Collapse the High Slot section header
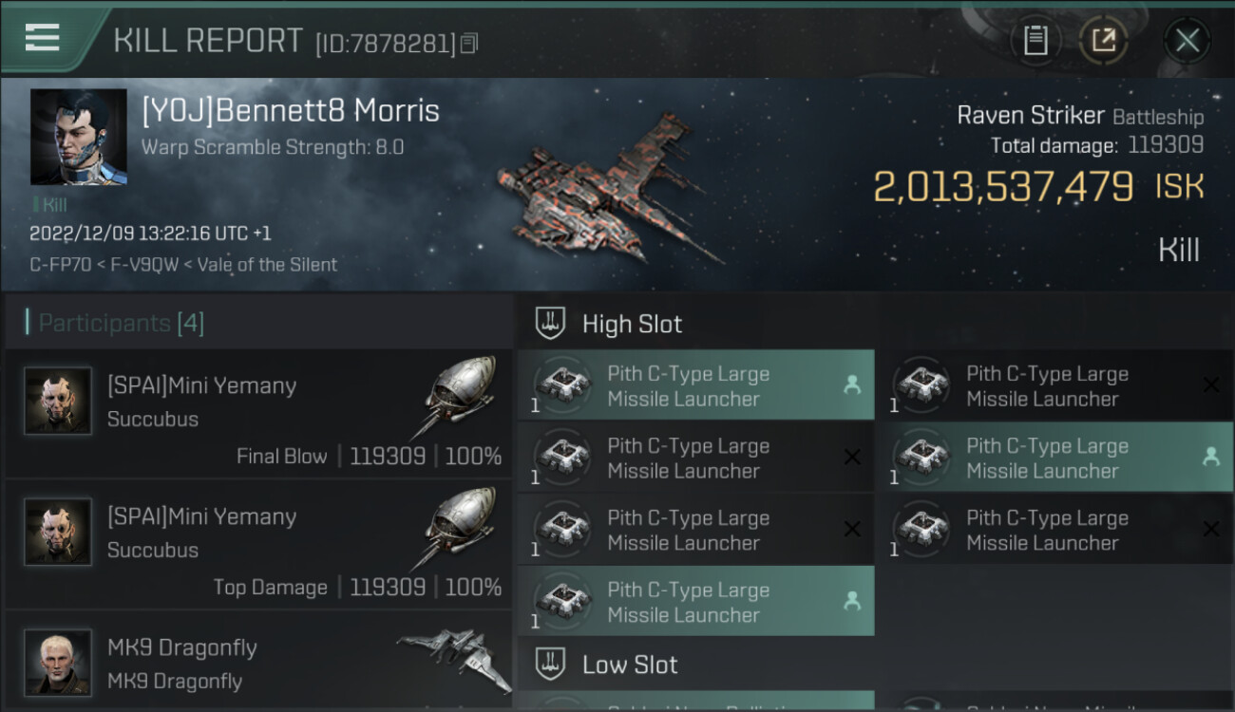Screen dimensions: 1235x712 coord(632,324)
